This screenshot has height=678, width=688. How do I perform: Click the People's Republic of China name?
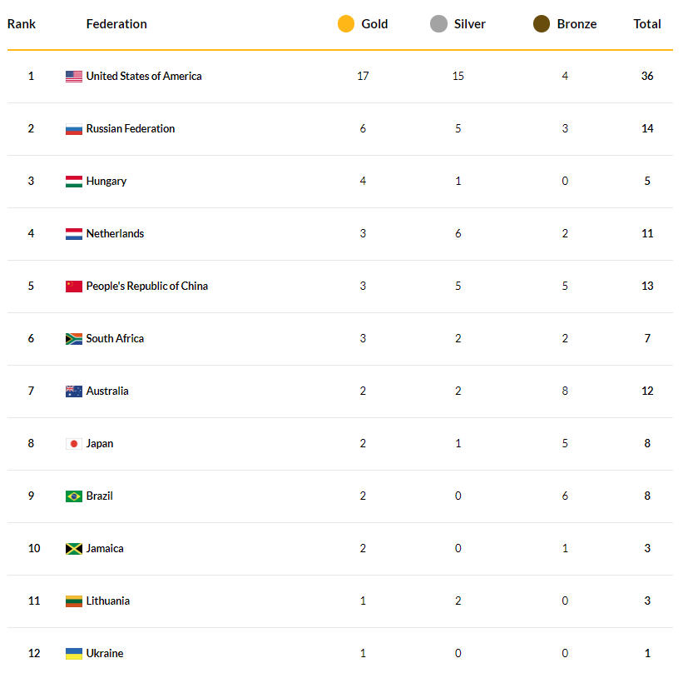(x=147, y=286)
